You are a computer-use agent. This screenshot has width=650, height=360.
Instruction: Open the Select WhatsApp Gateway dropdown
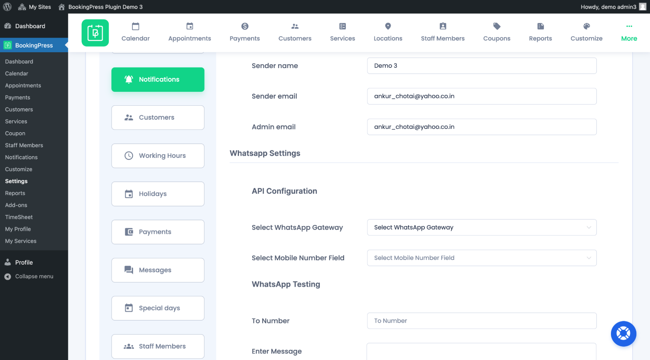pyautogui.click(x=482, y=227)
